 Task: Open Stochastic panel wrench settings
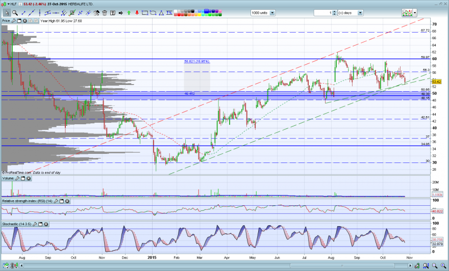pos(35,224)
